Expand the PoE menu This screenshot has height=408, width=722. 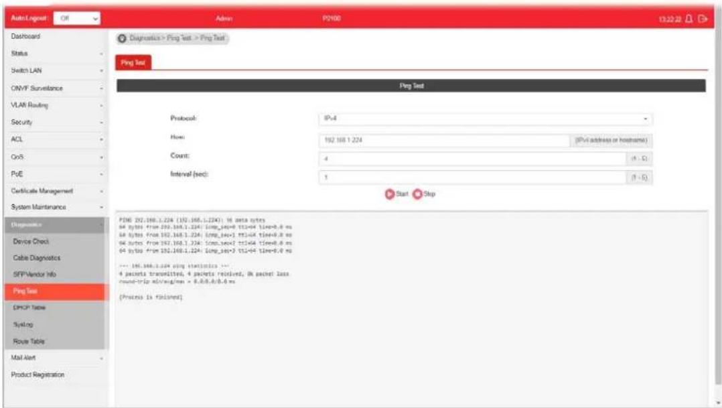point(55,174)
